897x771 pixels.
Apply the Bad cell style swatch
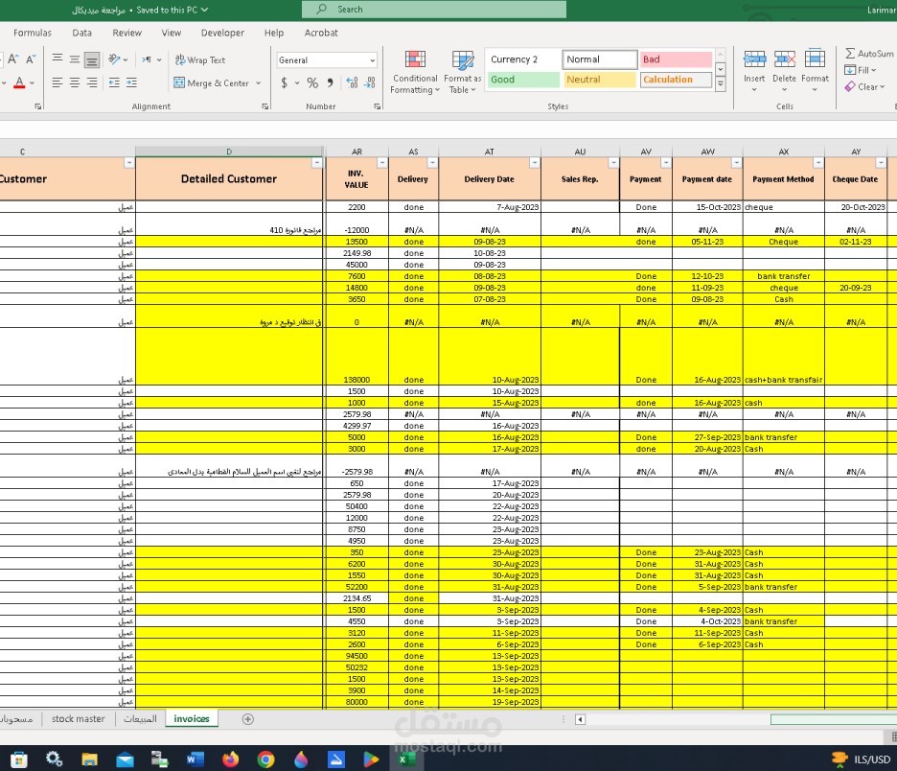pos(677,58)
